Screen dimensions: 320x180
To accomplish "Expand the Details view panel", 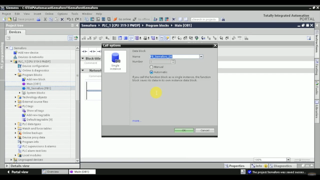I will pyautogui.click(x=7, y=166).
